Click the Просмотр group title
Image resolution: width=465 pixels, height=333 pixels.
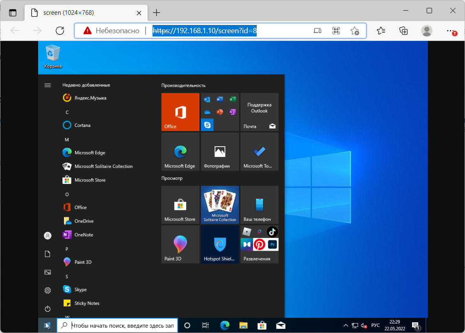point(172,178)
